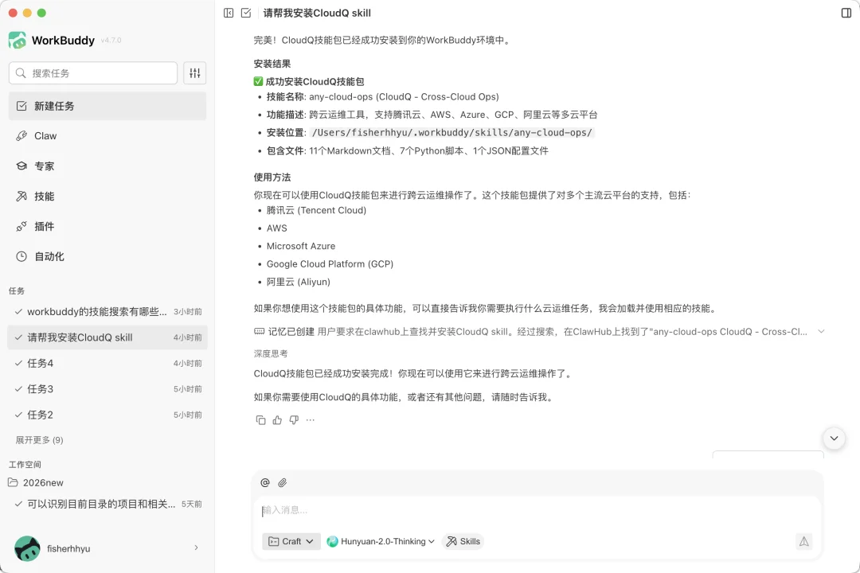Open the Hunyuan-2.0-Thinking model dropdown
This screenshot has height=573, width=860.
(x=381, y=541)
